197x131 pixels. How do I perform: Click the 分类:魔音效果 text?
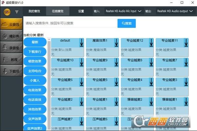96,50
